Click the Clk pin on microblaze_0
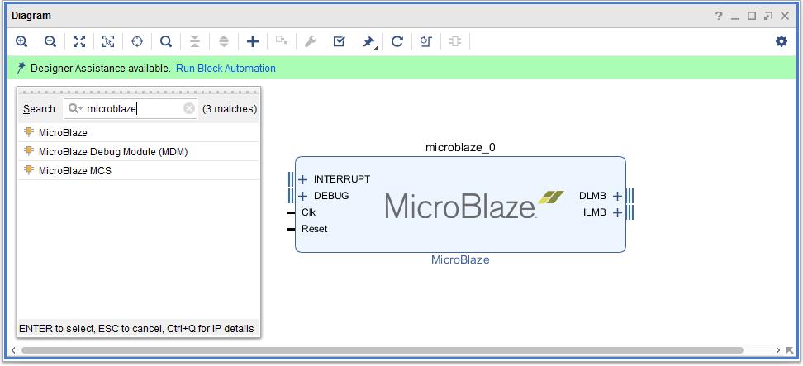Viewport: 803px width, 366px height. click(292, 212)
